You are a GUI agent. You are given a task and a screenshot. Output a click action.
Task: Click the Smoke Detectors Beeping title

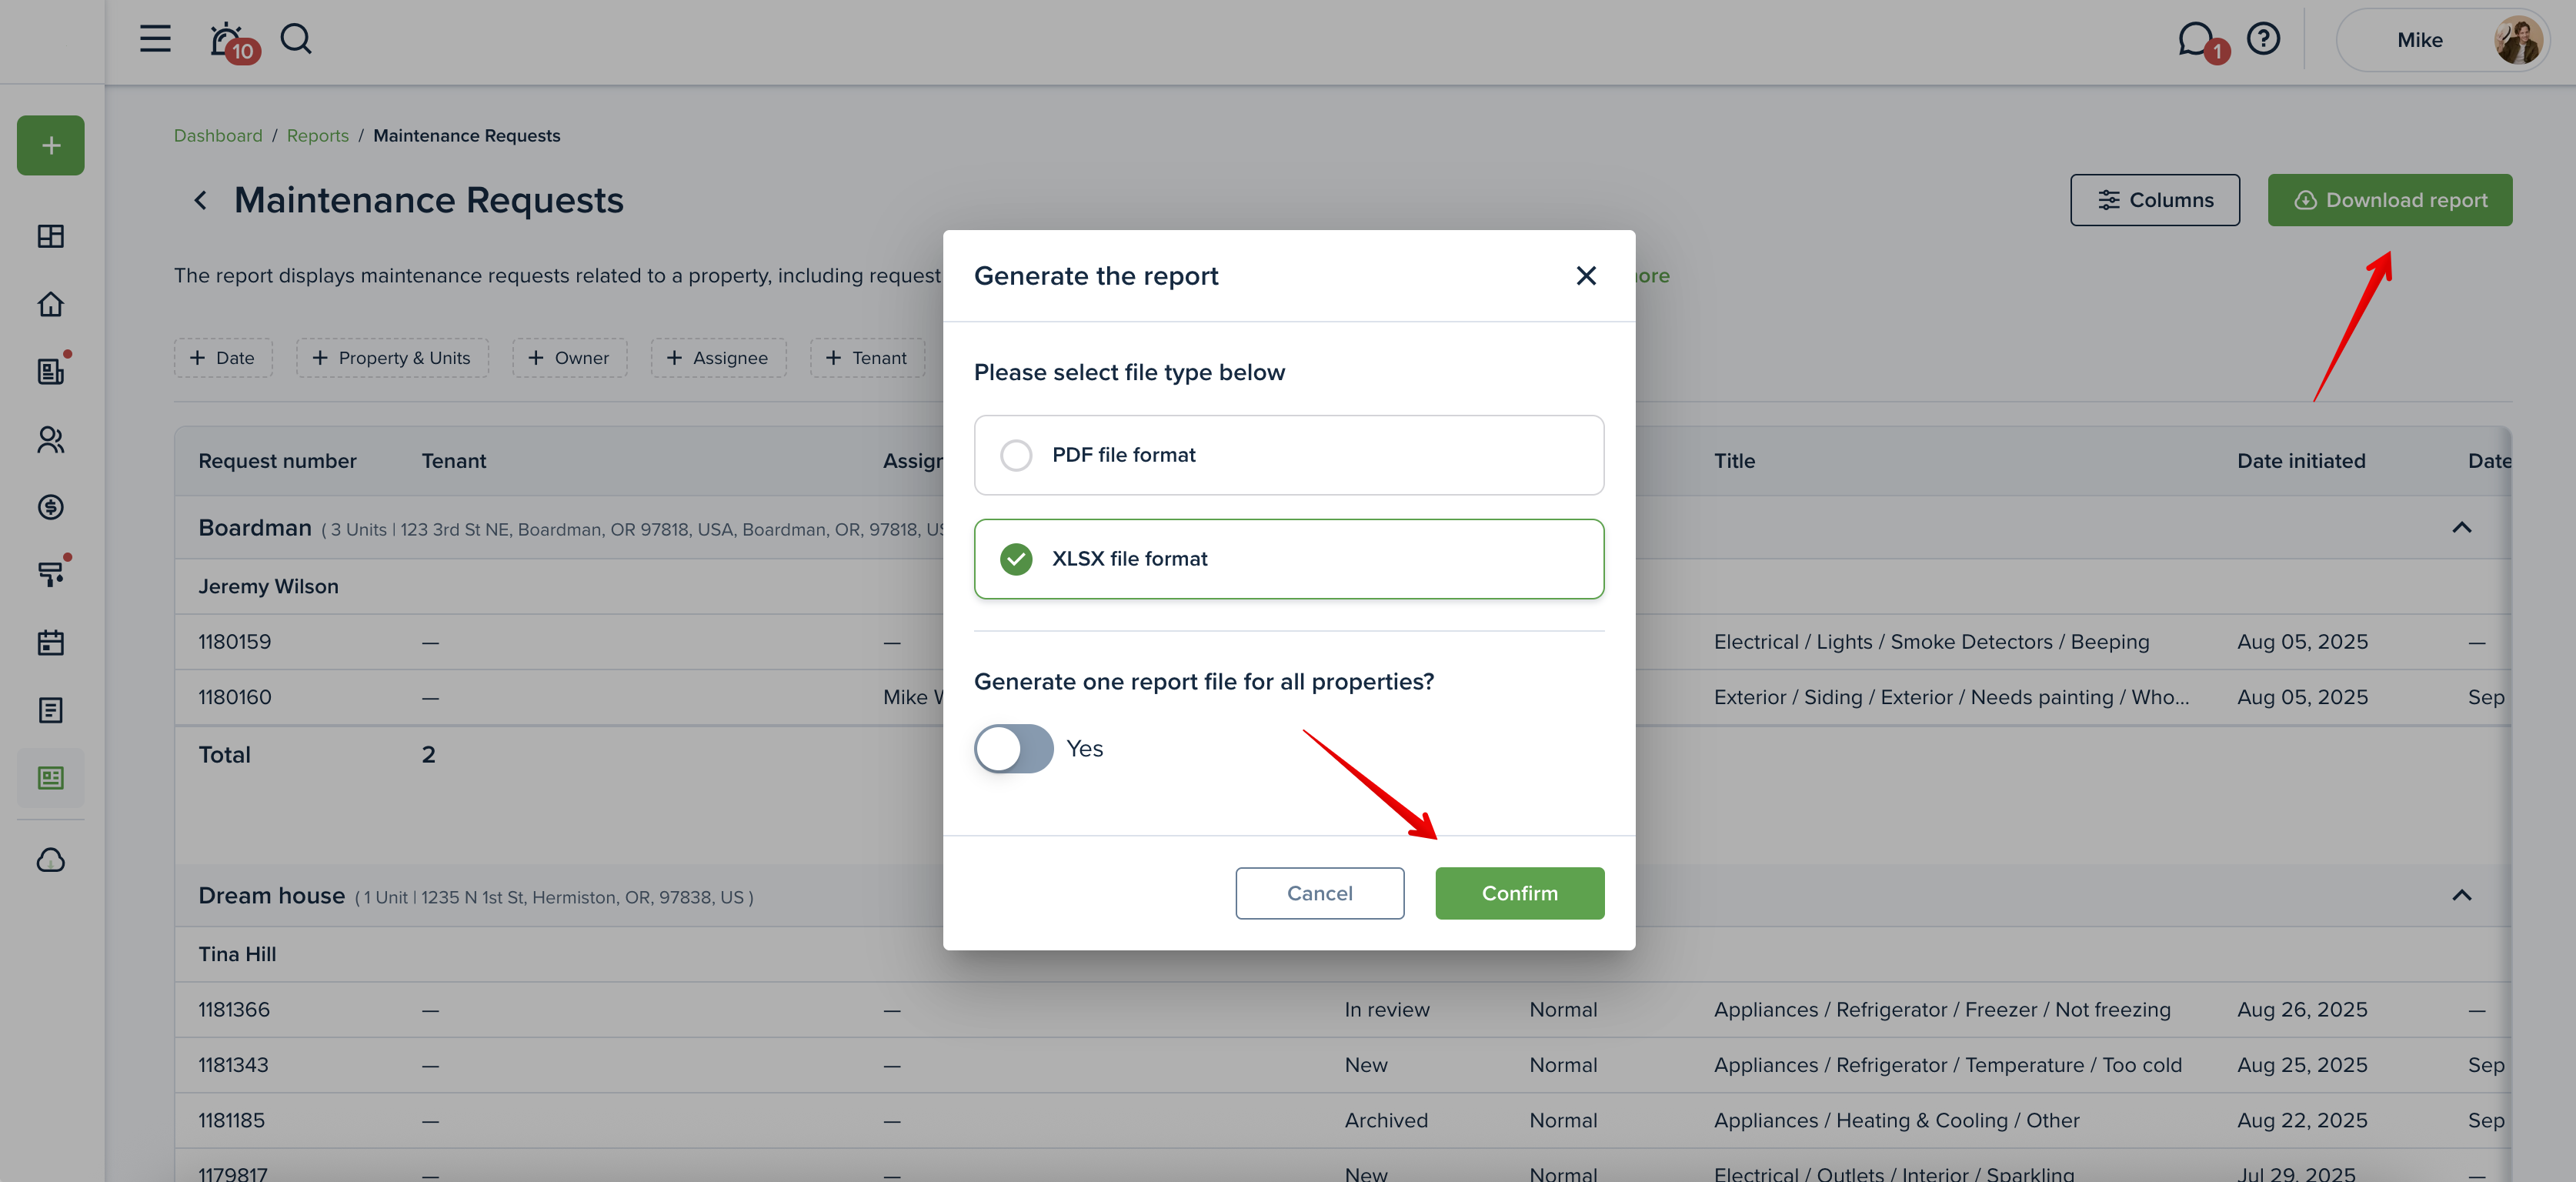point(1931,642)
